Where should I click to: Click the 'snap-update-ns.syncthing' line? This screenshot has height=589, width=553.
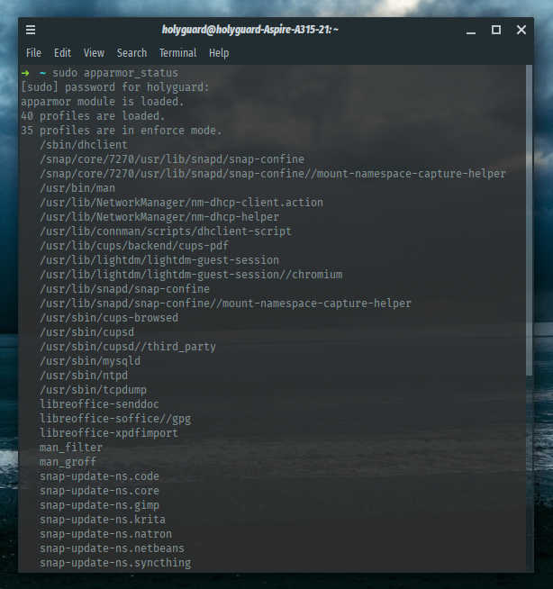point(115,562)
